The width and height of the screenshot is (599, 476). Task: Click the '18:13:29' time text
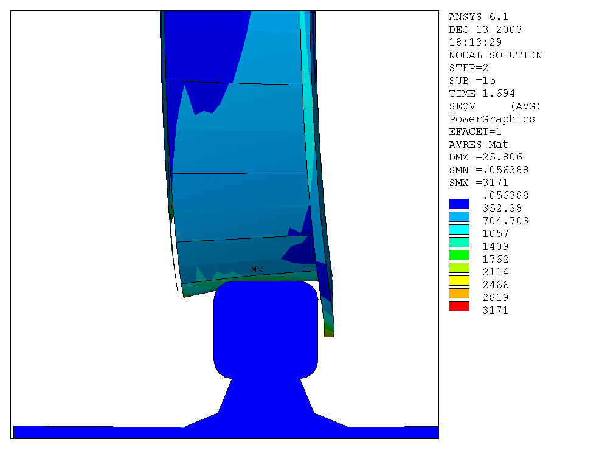point(475,42)
